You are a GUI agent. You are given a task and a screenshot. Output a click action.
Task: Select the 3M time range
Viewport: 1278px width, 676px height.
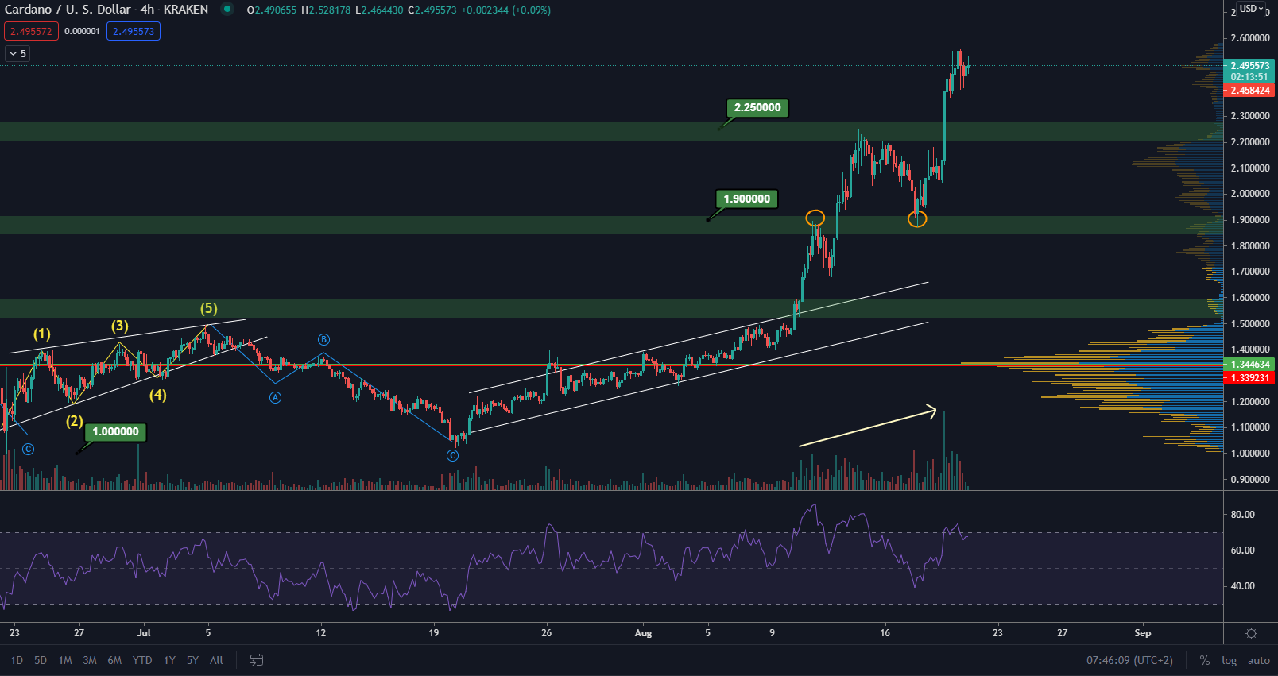pyautogui.click(x=90, y=660)
